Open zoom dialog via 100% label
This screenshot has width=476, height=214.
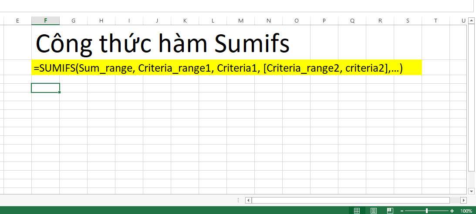pos(466,211)
